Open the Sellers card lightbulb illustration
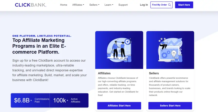 pyautogui.click(x=170, y=50)
